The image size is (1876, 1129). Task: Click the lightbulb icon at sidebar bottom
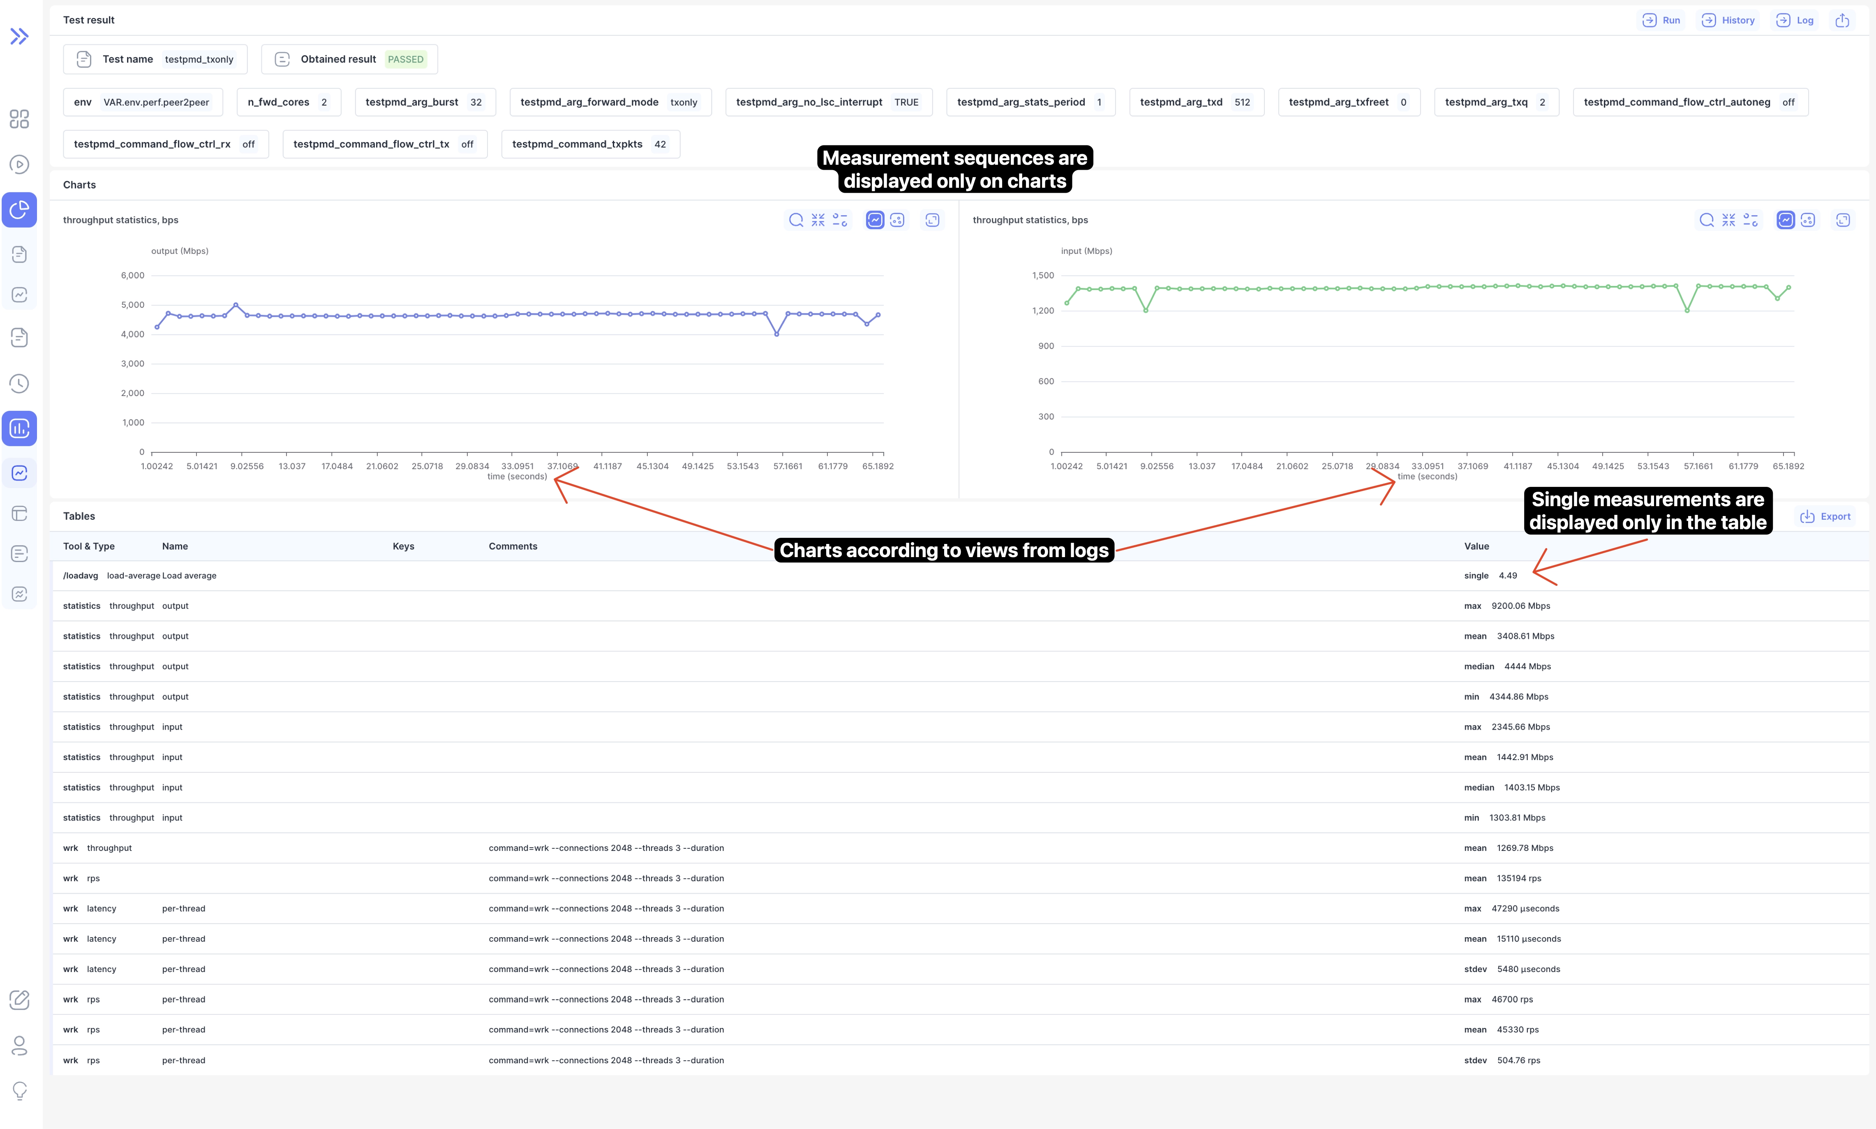(19, 1090)
